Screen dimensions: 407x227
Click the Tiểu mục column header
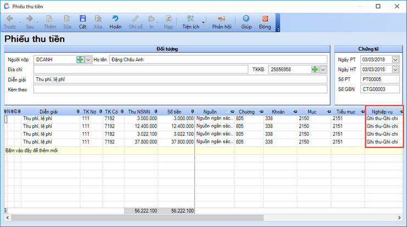[x=345, y=112]
